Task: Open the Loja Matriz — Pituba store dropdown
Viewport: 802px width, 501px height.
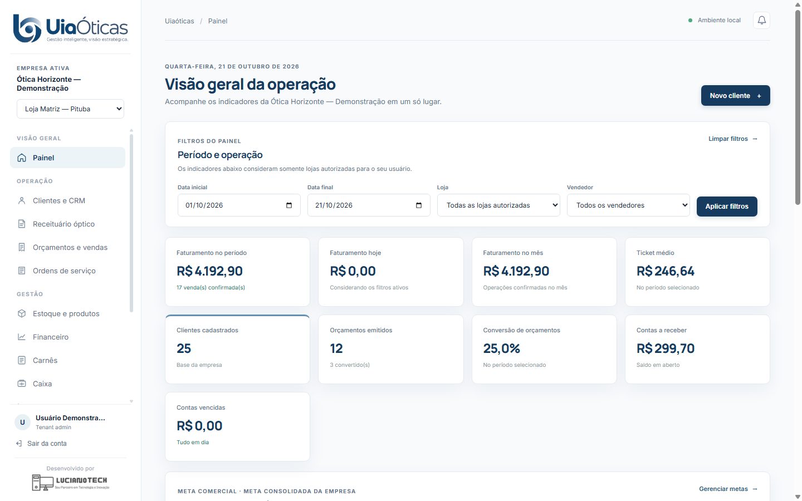Action: (x=70, y=109)
